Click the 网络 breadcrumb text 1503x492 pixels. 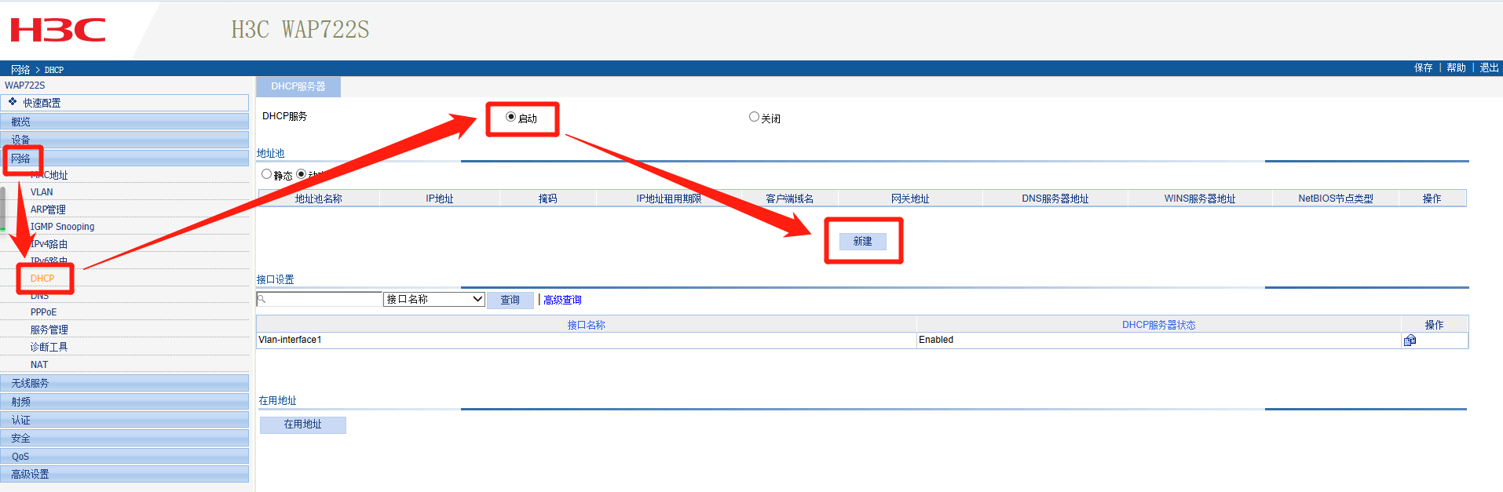pos(20,70)
